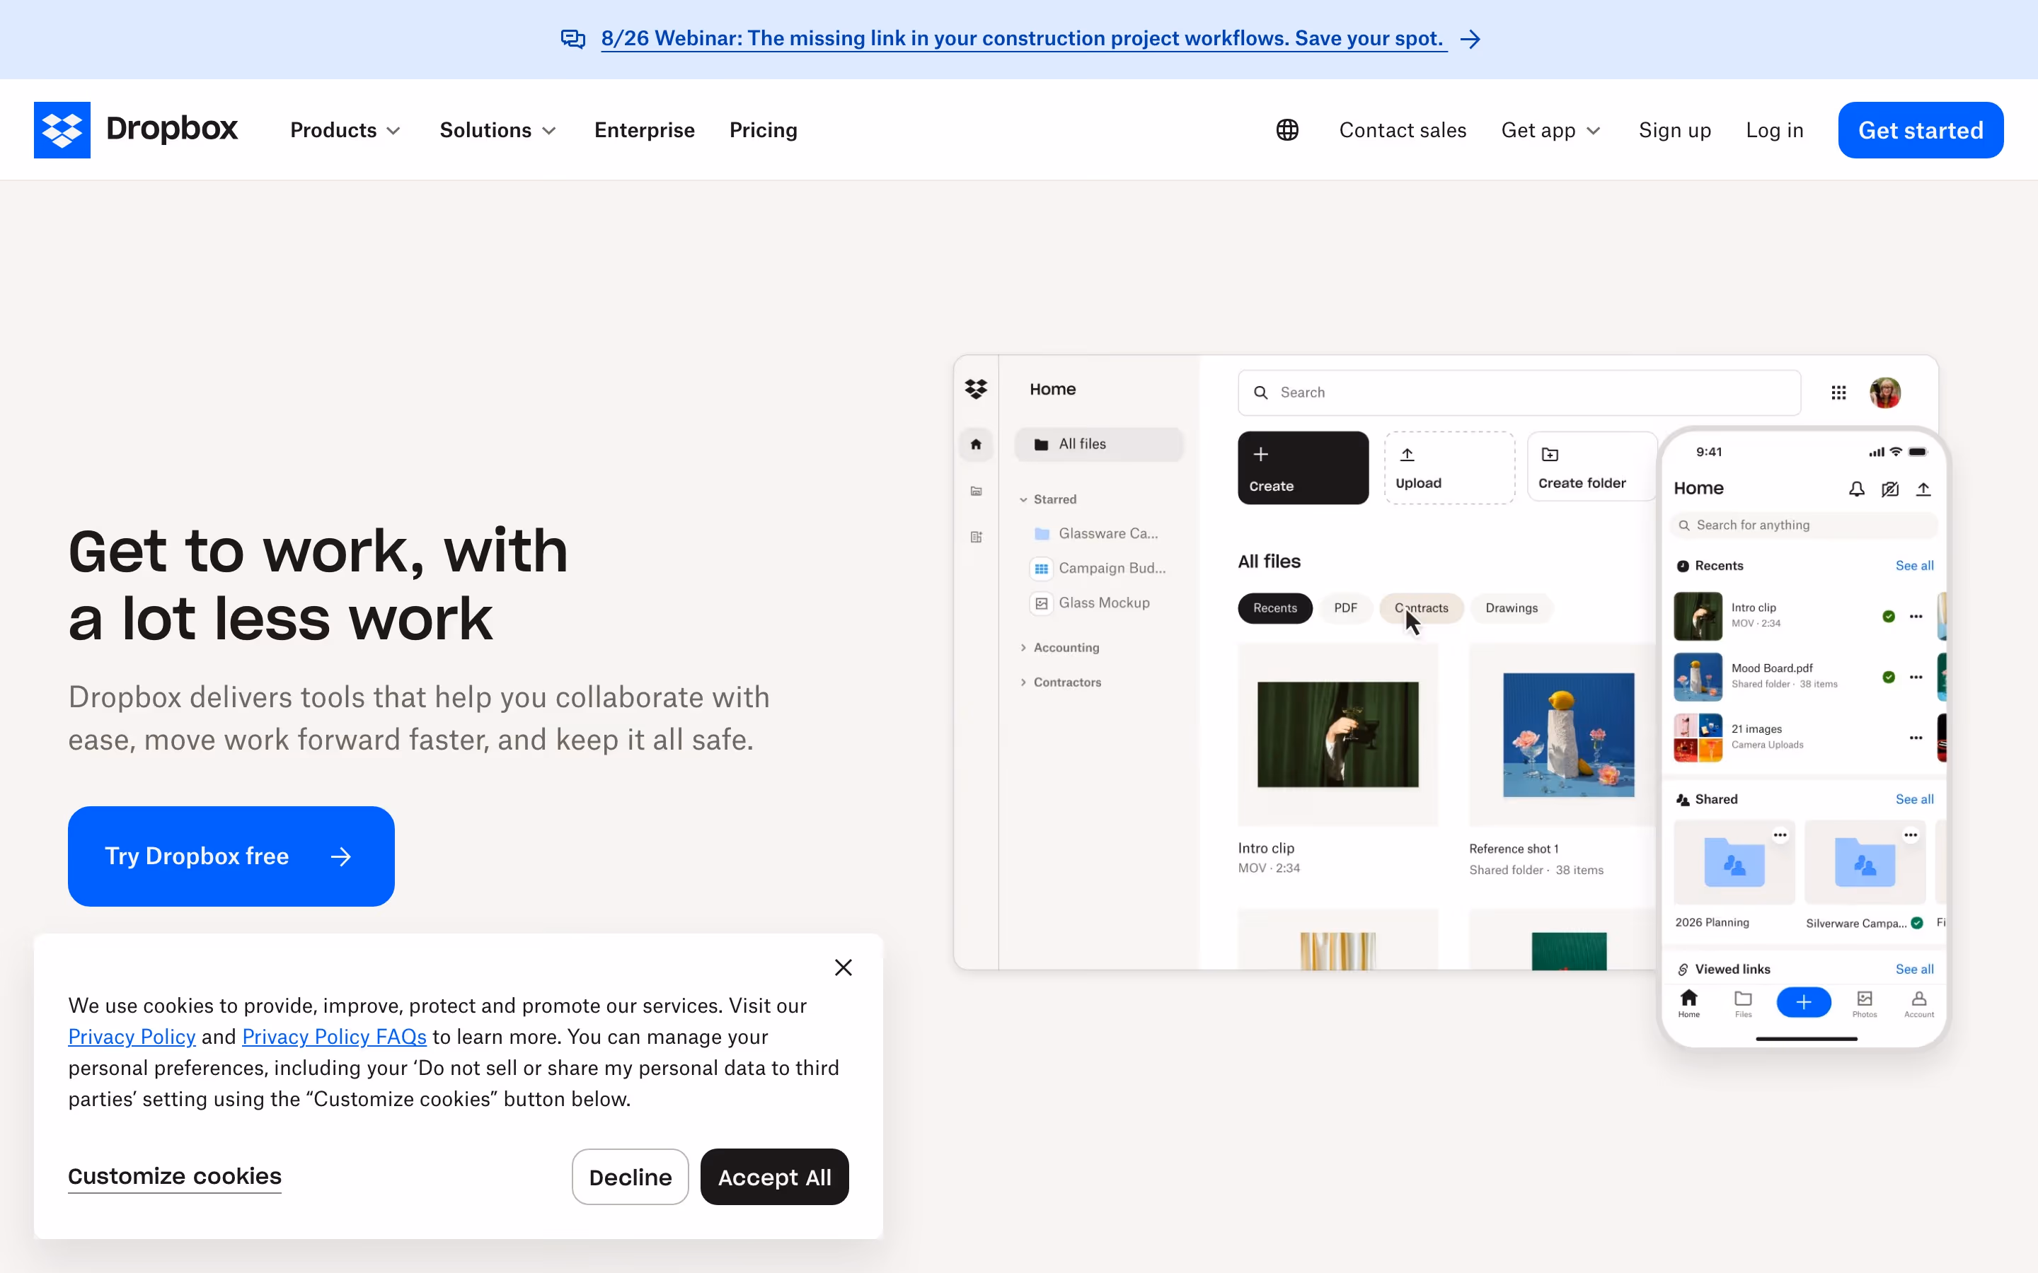Image resolution: width=2038 pixels, height=1273 pixels.
Task: Tap the upload arrow in phone header
Action: click(x=1923, y=489)
